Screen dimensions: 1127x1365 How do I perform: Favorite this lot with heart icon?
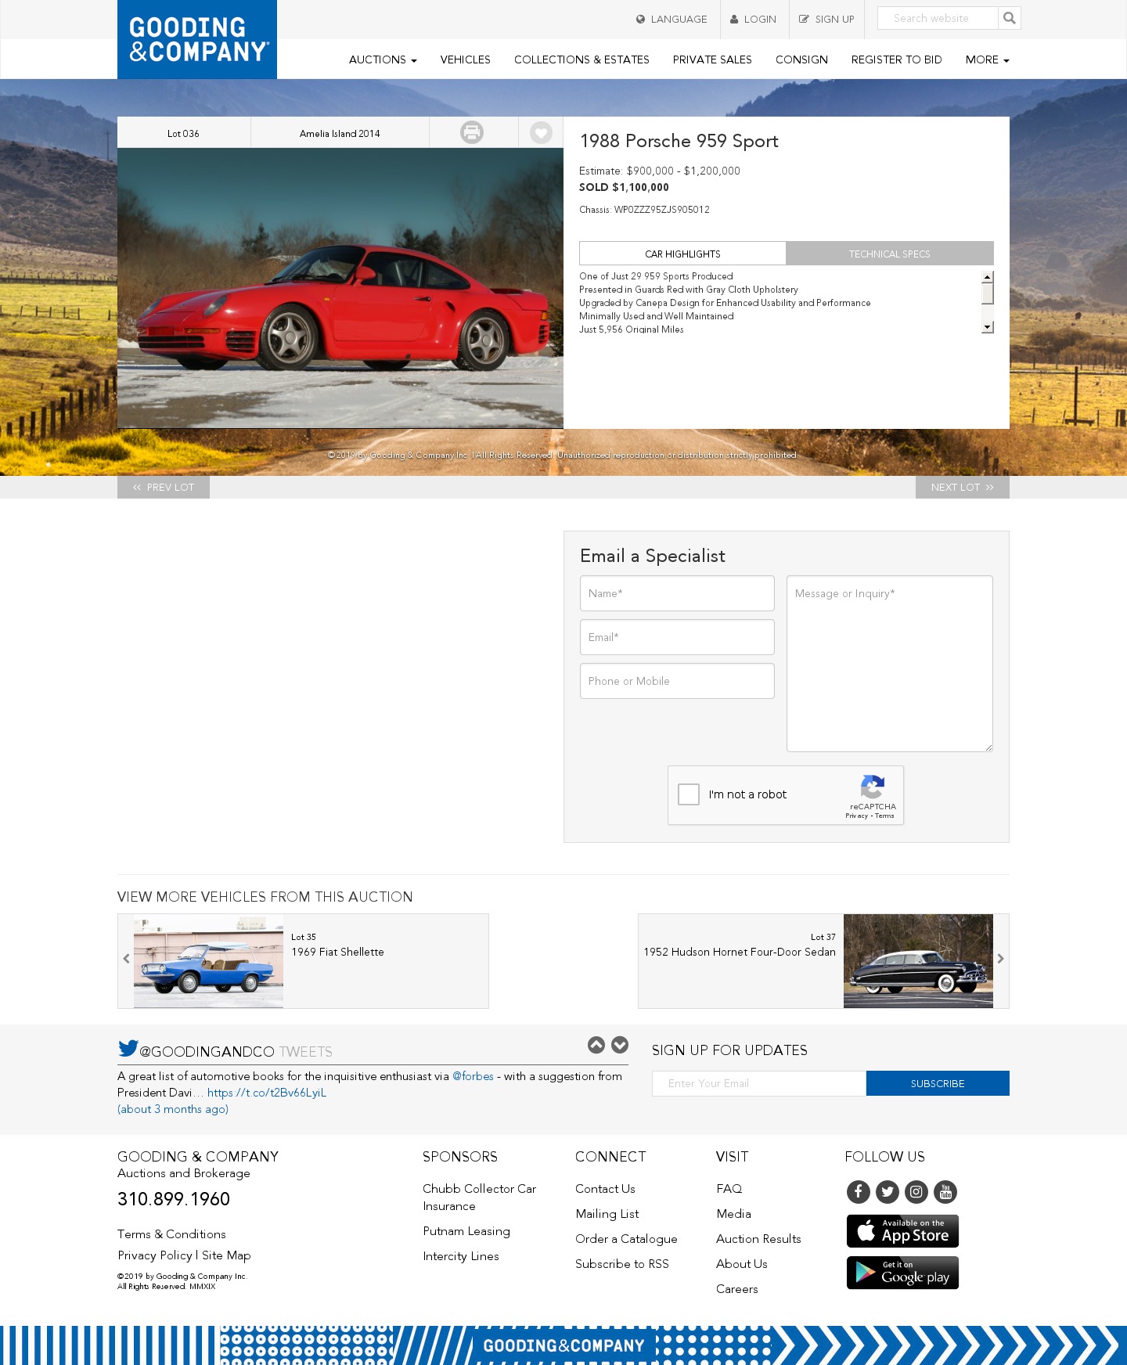541,132
